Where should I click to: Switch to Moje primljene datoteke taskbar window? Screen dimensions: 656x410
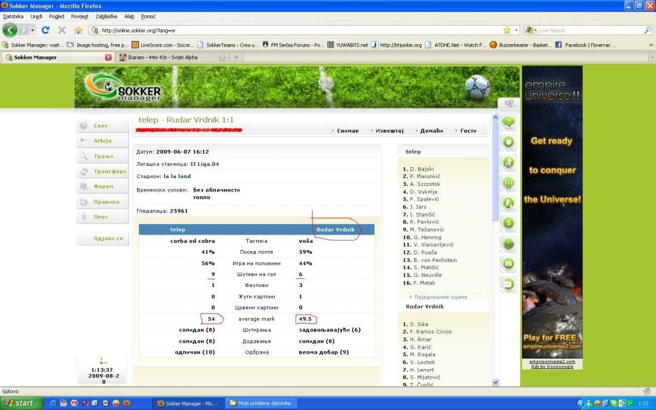coord(261,404)
